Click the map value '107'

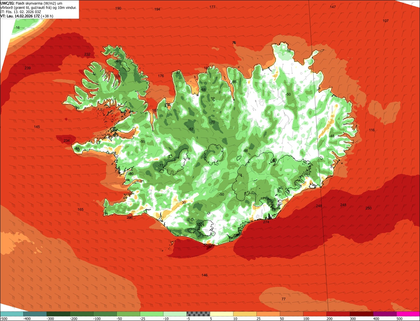(386, 21)
